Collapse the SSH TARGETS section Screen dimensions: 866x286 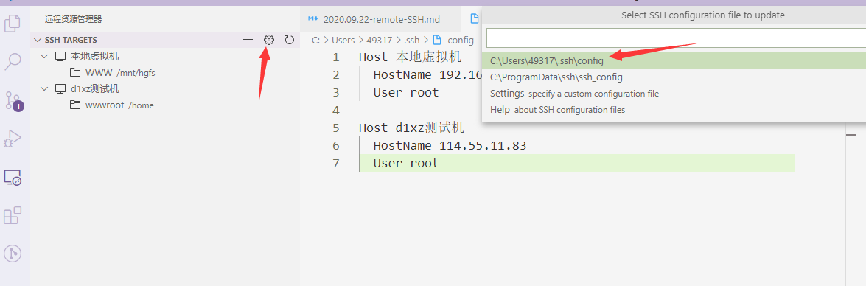pos(38,40)
